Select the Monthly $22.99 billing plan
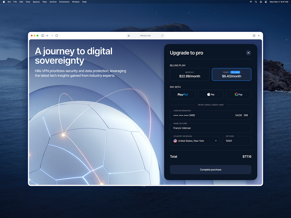The width and height of the screenshot is (291, 218). pyautogui.click(x=190, y=74)
